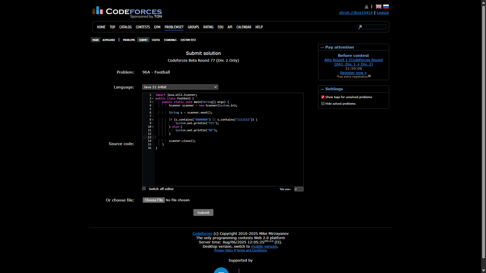
Task: Click the Pay attention panel header
Action: tap(354, 47)
